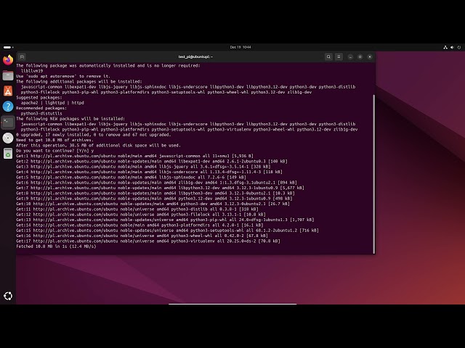Click the 'libllvm19' package name

click(x=32, y=71)
